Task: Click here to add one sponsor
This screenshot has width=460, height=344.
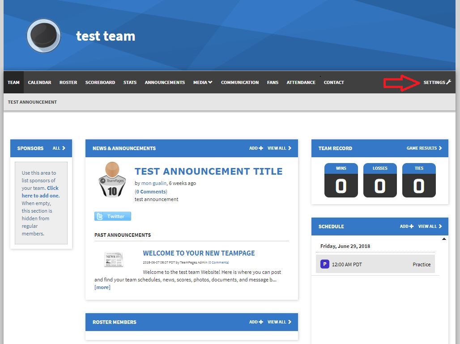Action: click(40, 192)
